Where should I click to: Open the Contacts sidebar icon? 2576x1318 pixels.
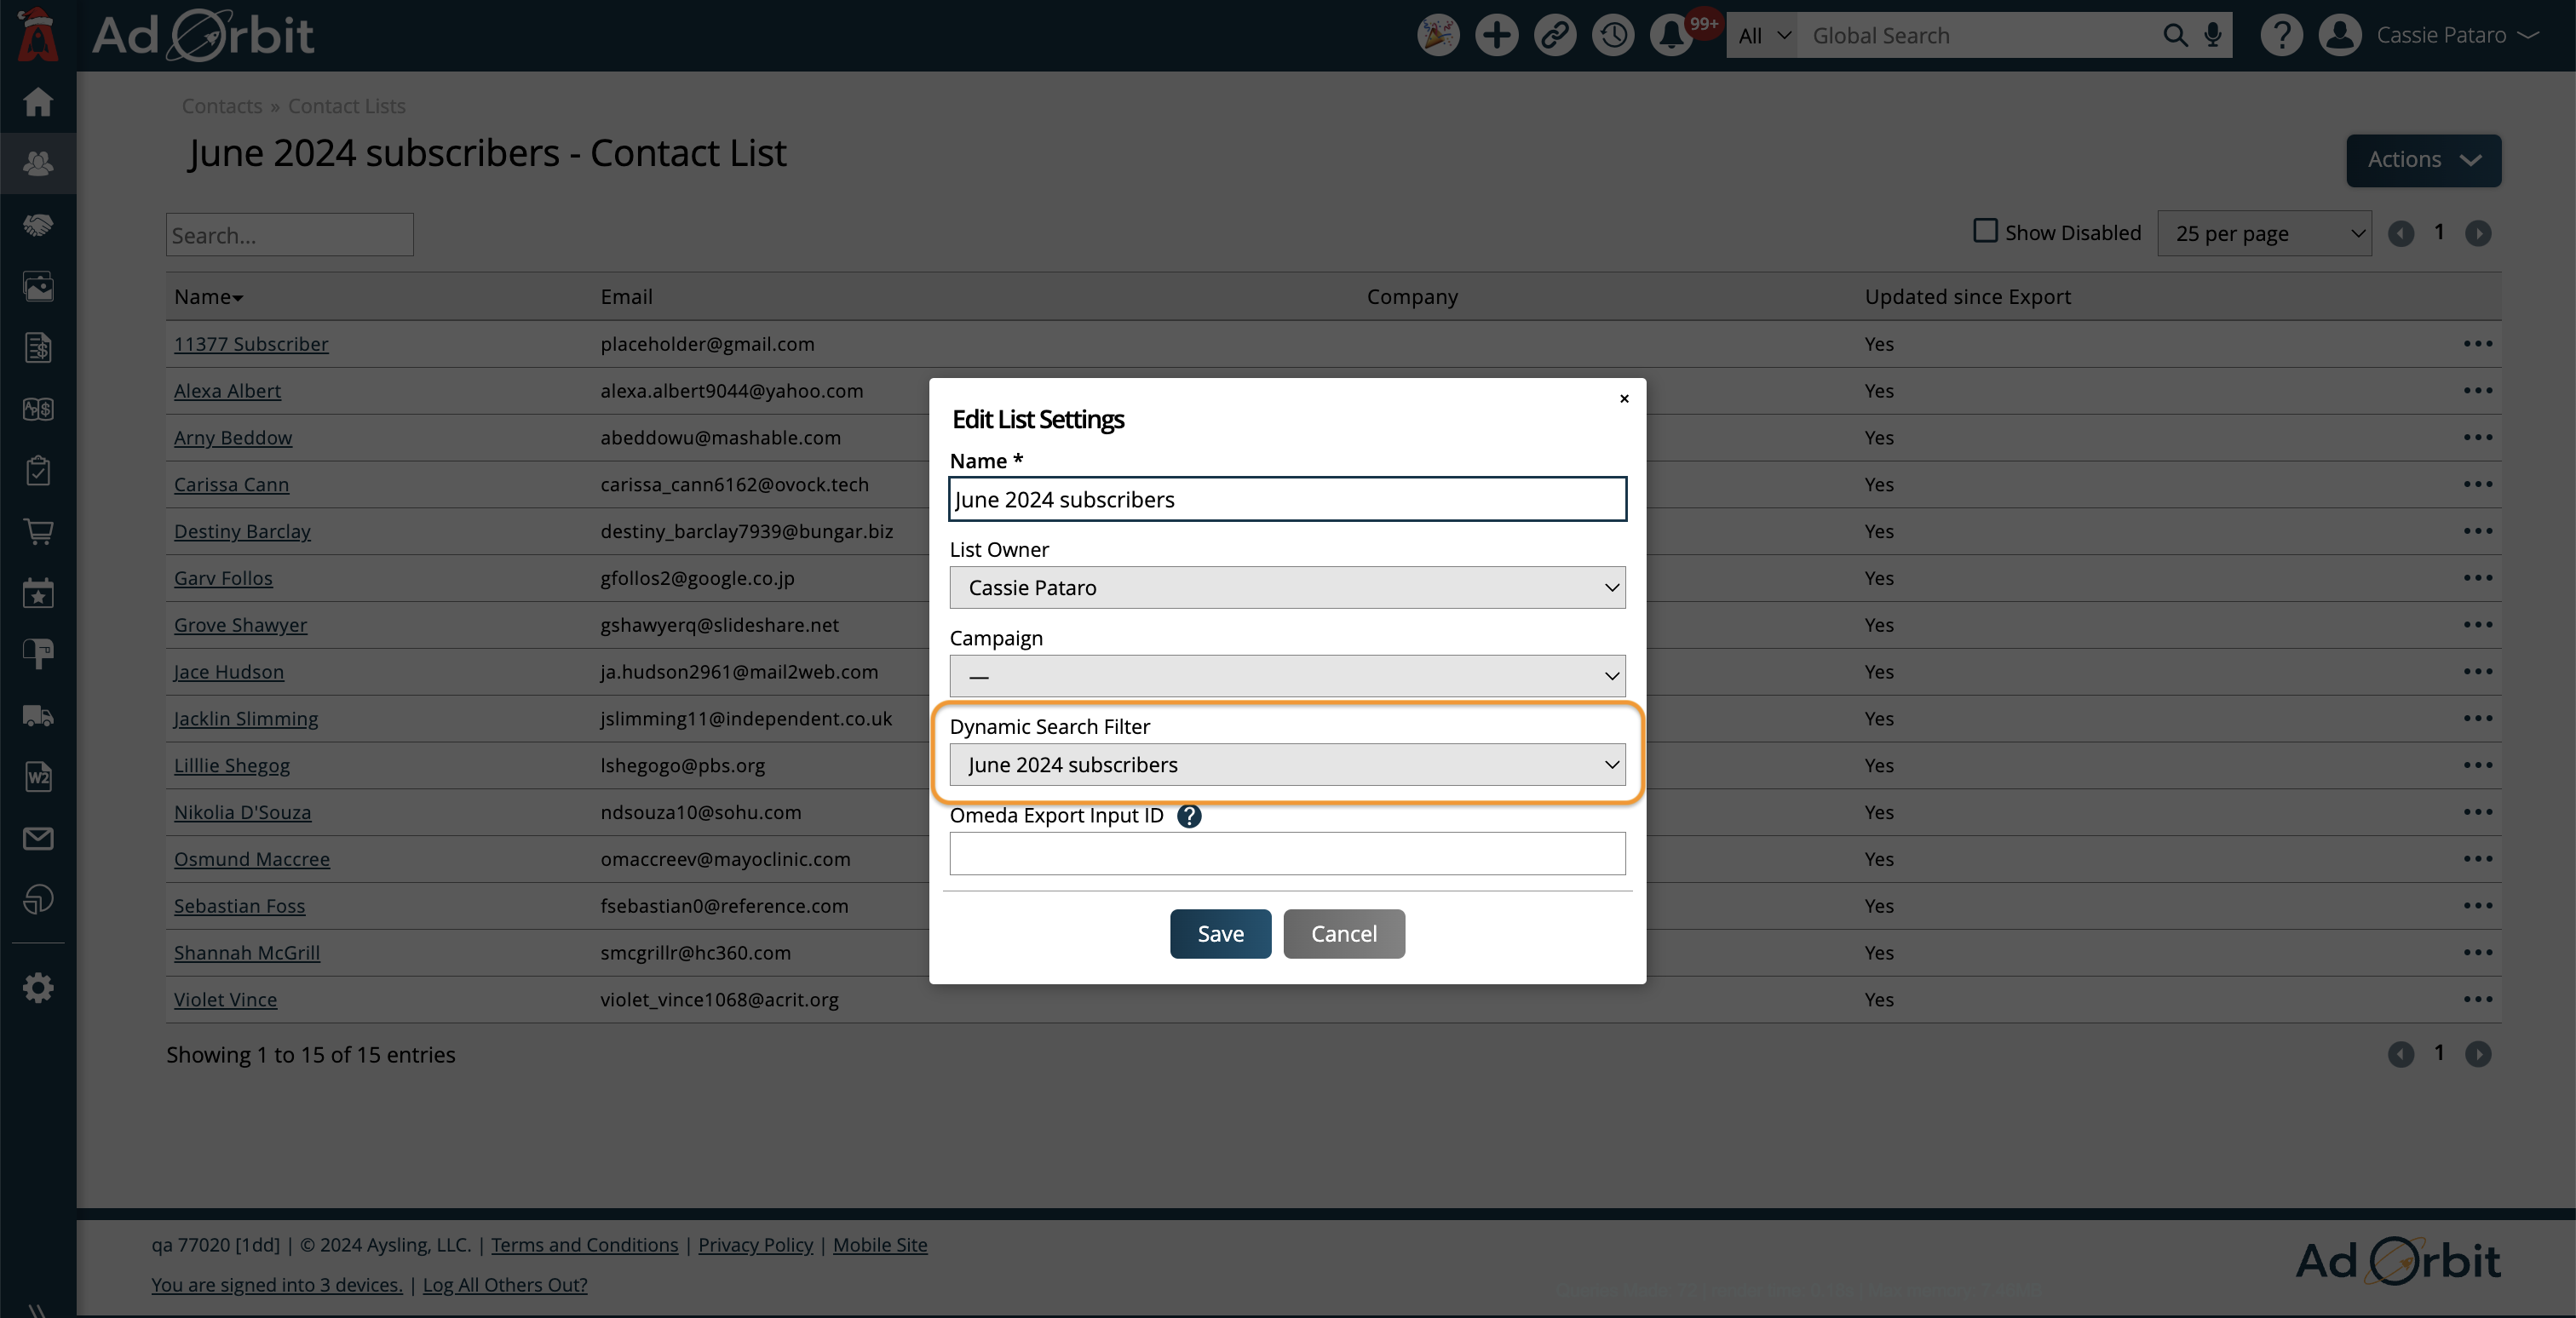[x=38, y=163]
